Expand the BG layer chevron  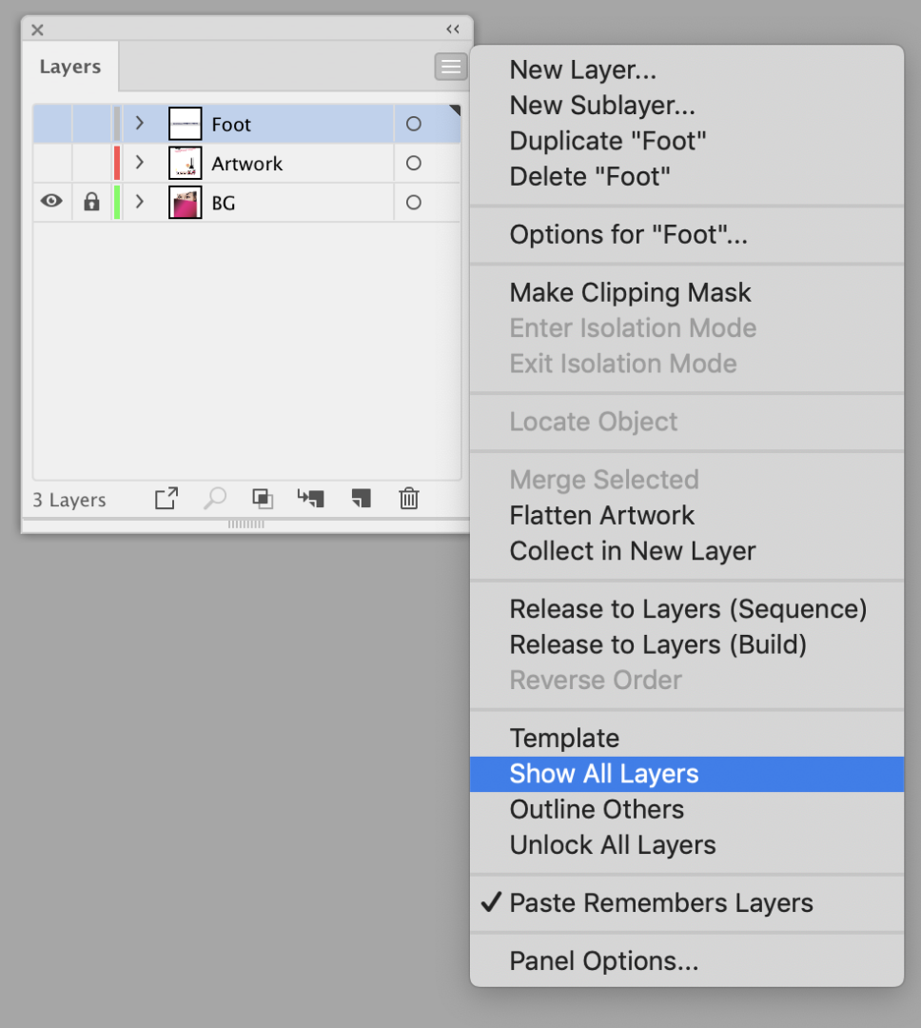(x=140, y=202)
